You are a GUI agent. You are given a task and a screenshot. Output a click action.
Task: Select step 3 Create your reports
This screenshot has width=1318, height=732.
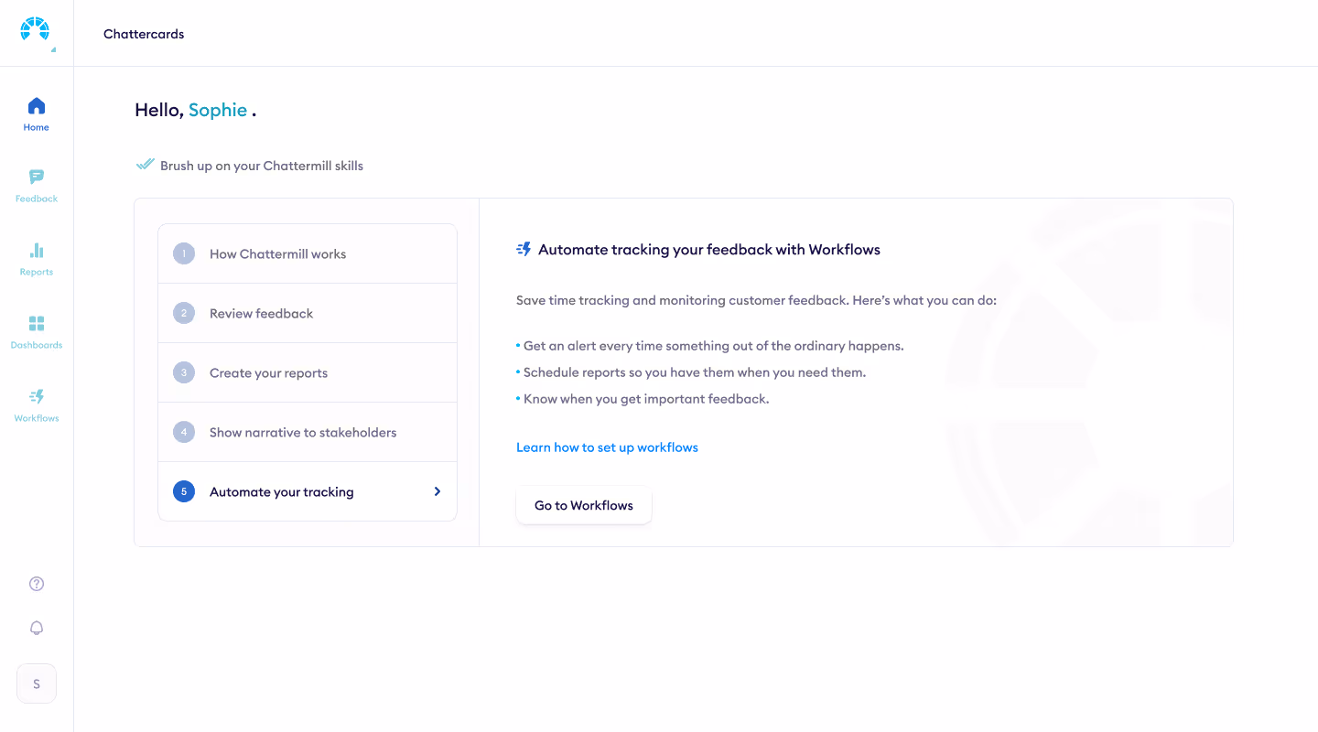point(308,372)
